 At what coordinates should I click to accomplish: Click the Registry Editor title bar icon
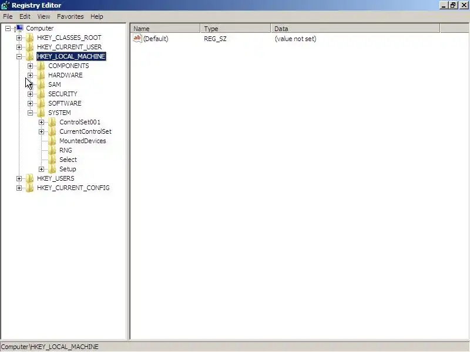point(5,5)
